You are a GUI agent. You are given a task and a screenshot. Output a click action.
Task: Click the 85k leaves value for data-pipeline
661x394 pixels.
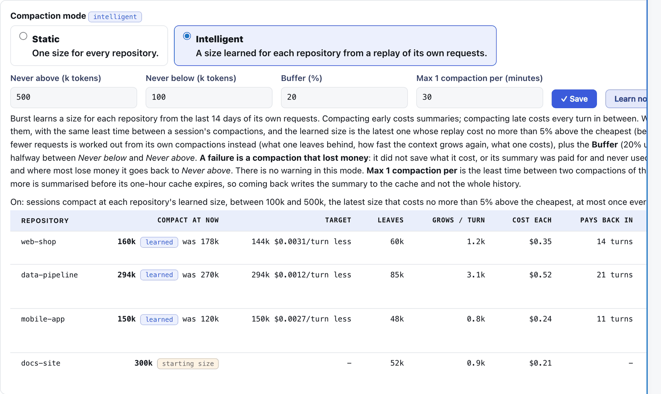(x=397, y=275)
